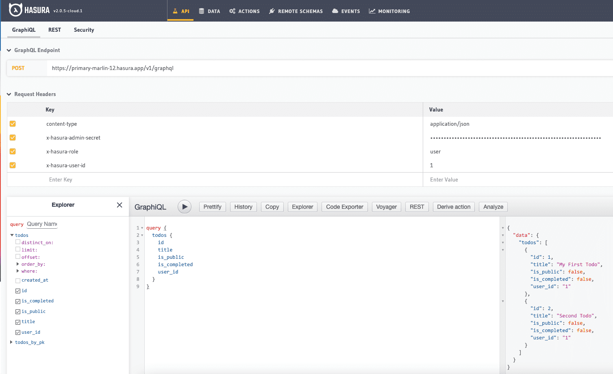Click the REST toolbar button in GraphiQL
Screen dimensions: 613x374
click(x=417, y=207)
